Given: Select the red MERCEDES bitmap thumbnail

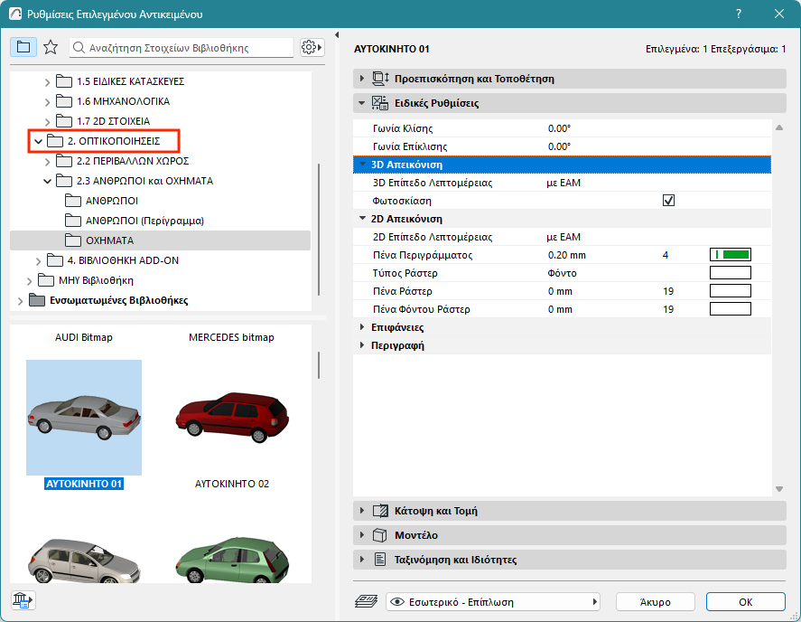Looking at the screenshot, I should click(x=231, y=417).
